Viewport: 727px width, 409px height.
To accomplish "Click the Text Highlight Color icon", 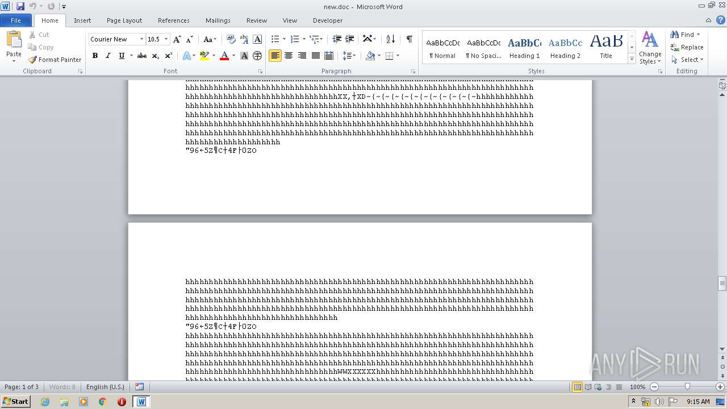I will tap(204, 56).
